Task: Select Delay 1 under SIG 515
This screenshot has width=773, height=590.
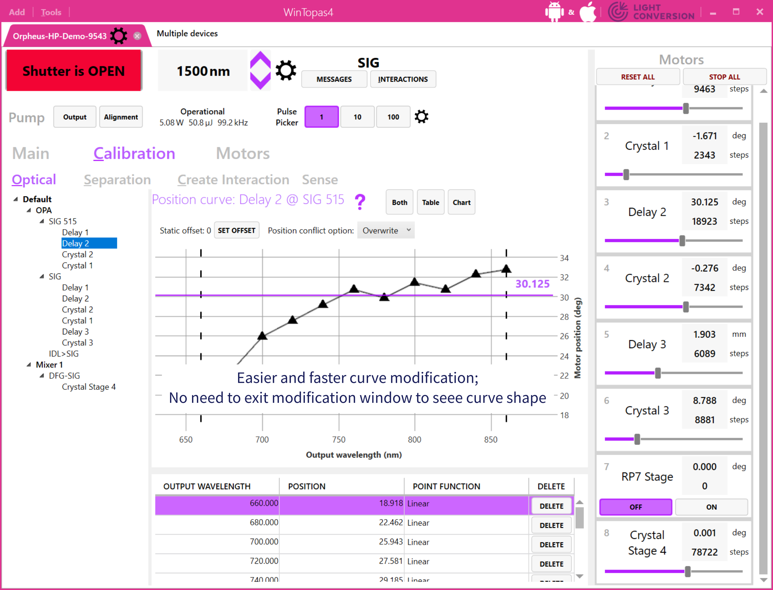Action: coord(75,232)
